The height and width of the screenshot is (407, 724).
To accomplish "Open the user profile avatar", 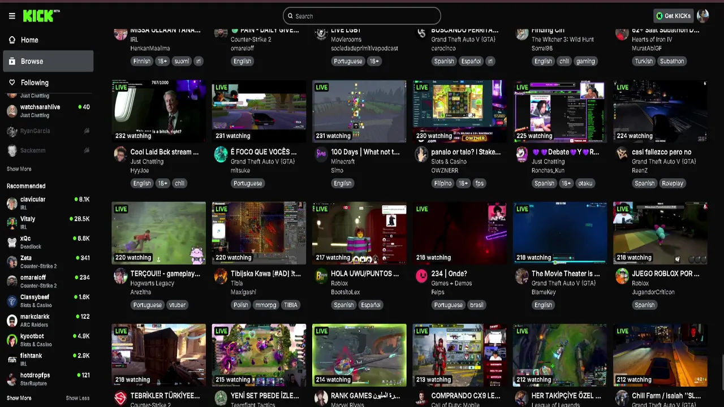I will point(703,16).
